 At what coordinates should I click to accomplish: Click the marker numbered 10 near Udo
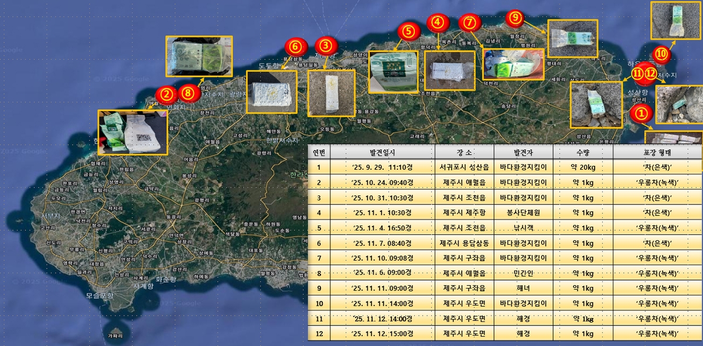click(661, 55)
